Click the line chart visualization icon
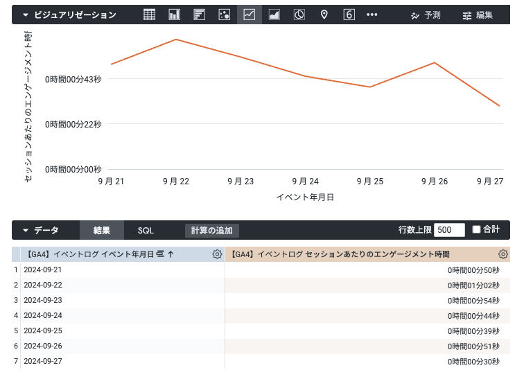 [x=250, y=15]
